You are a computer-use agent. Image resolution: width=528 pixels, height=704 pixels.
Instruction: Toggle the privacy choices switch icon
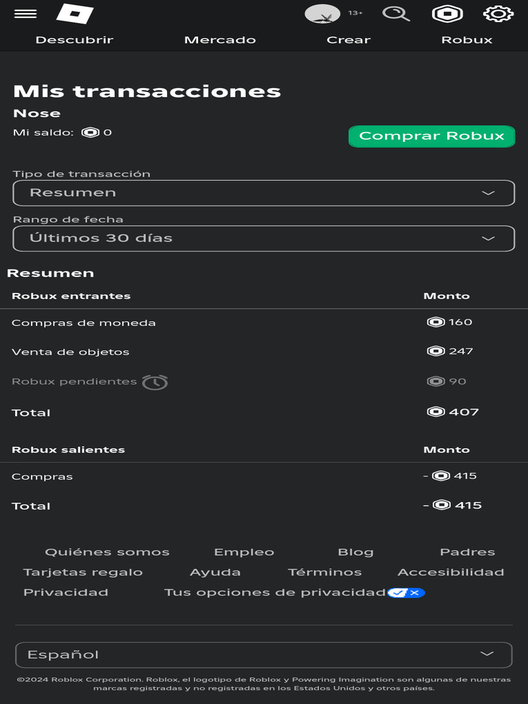[406, 593]
